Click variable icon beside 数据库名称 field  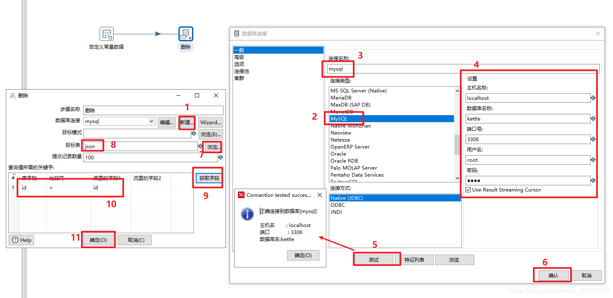(x=593, y=118)
